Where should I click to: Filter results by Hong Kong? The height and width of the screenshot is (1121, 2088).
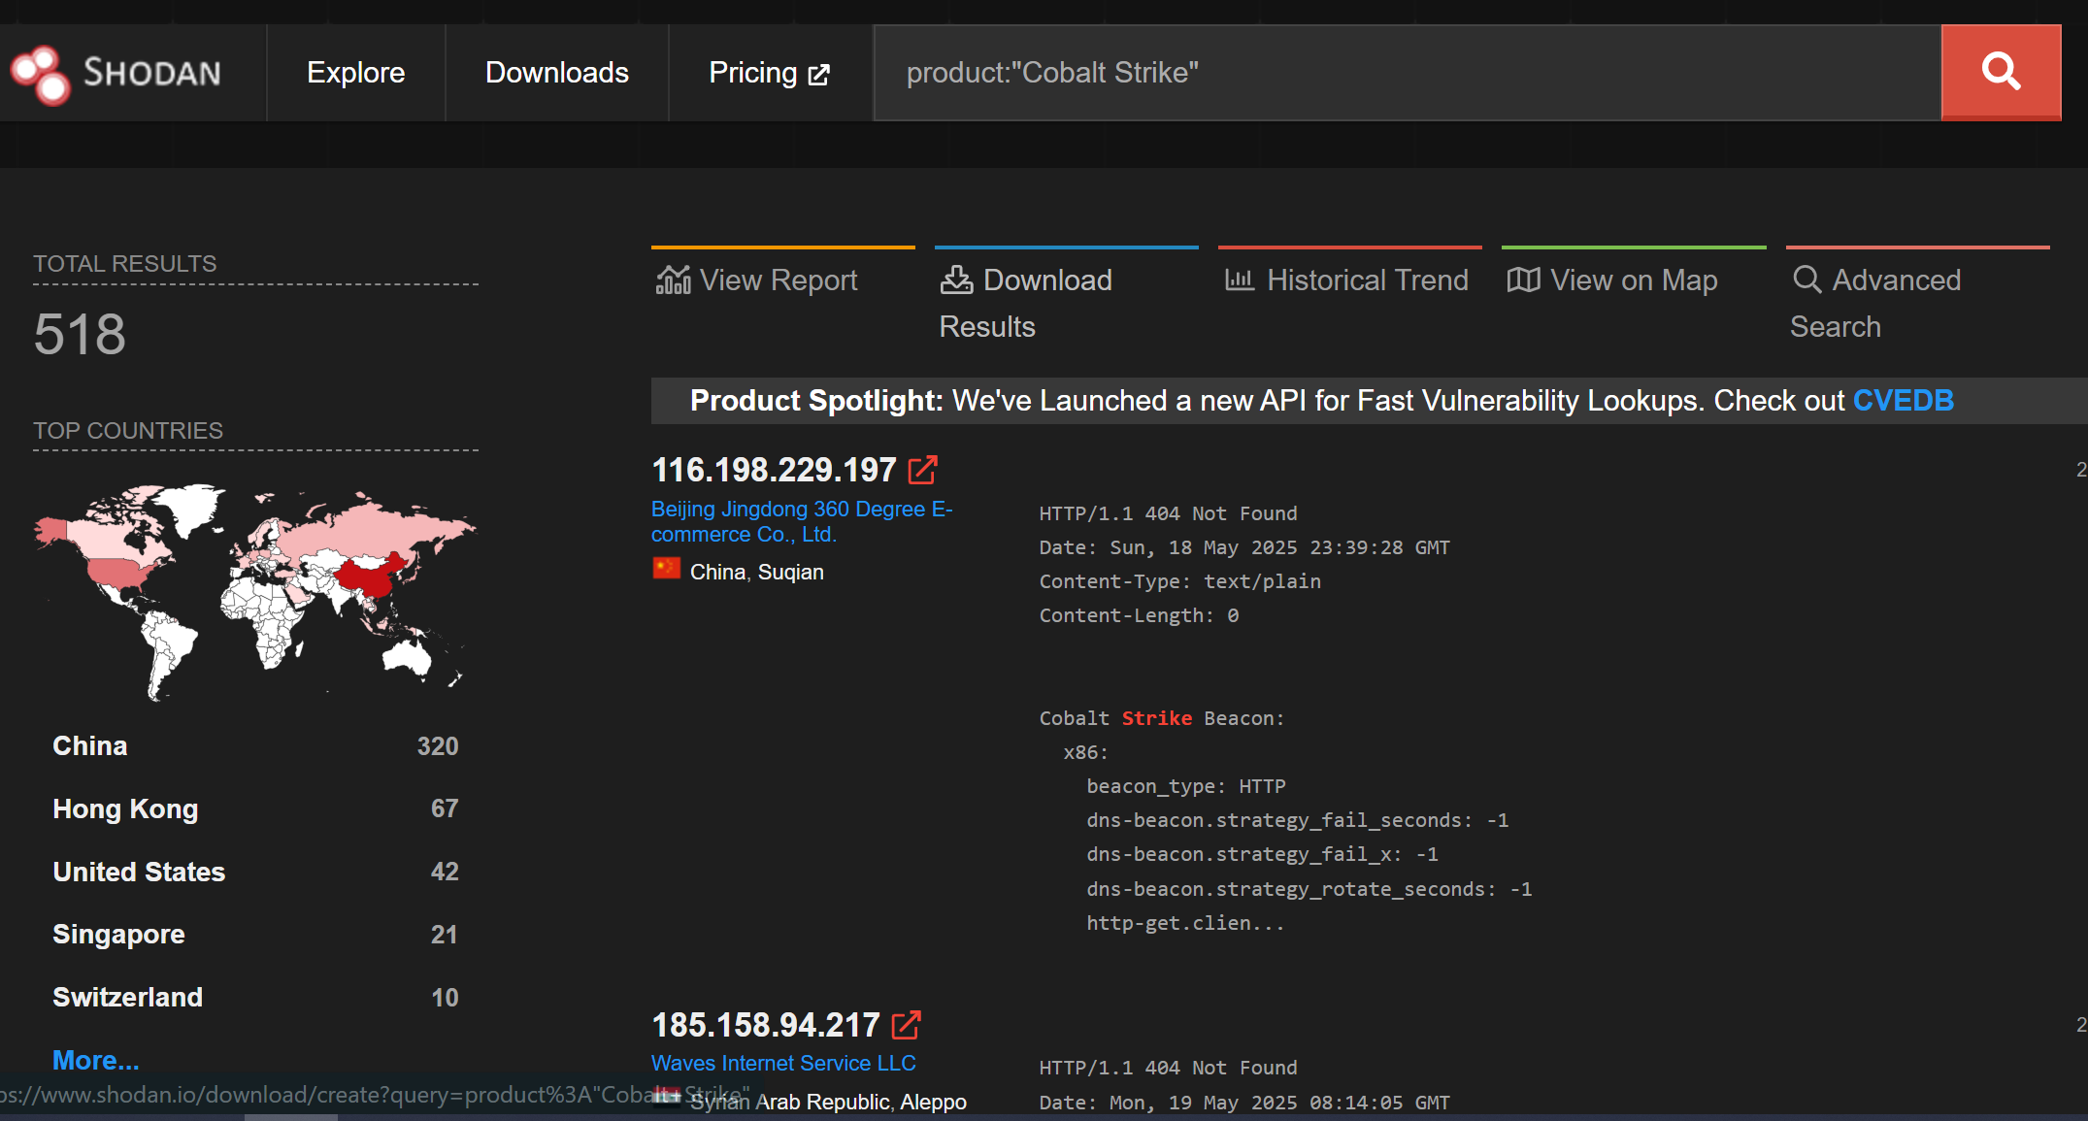pos(125,808)
